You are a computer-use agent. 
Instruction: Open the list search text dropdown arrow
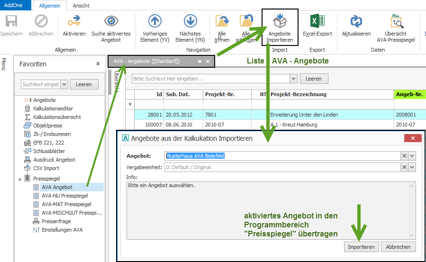tap(293, 79)
